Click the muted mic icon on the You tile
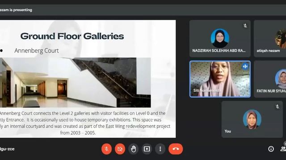This screenshot has height=160, width=286. (x=277, y=107)
